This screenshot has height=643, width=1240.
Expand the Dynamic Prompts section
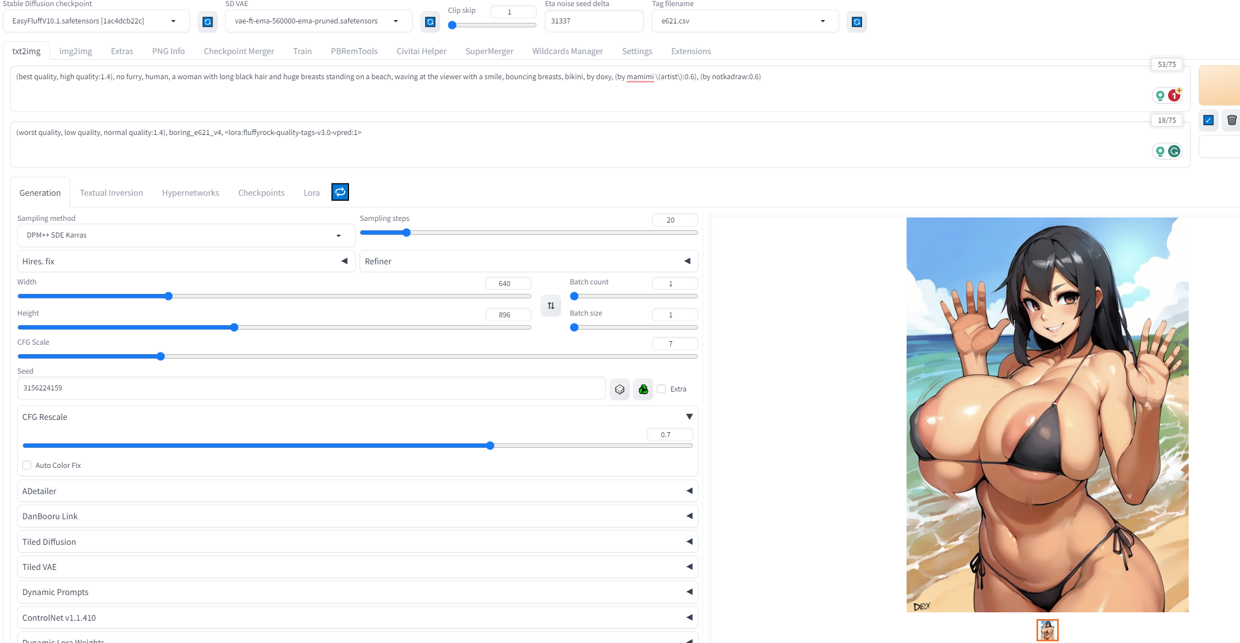(x=358, y=592)
